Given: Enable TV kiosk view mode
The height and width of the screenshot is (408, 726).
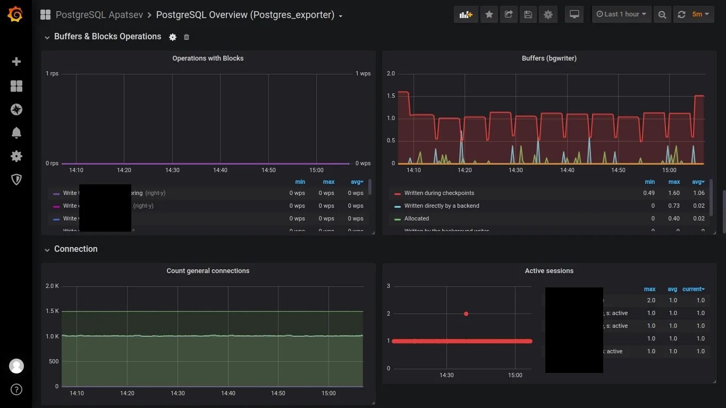Looking at the screenshot, I should pos(574,14).
